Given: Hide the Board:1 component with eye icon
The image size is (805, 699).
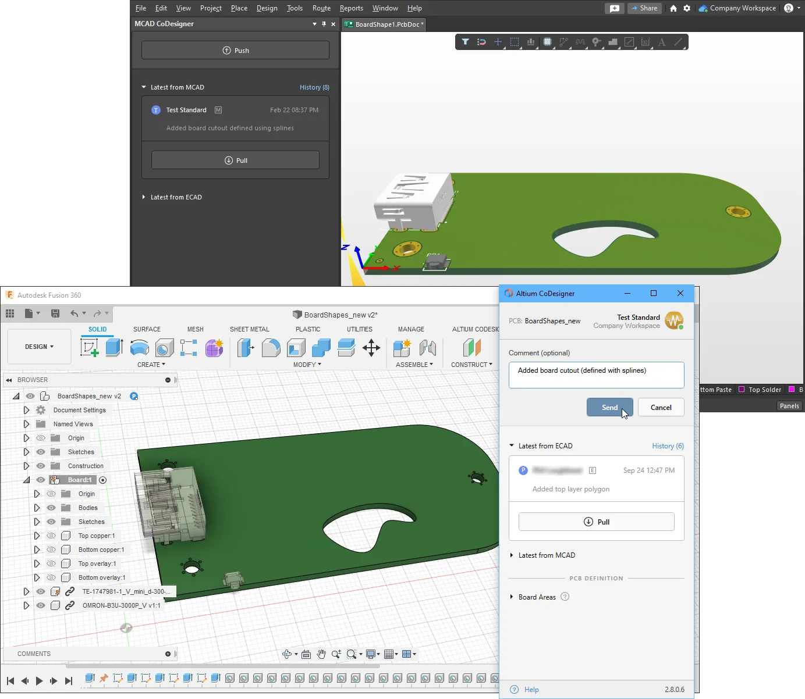Looking at the screenshot, I should coord(41,480).
